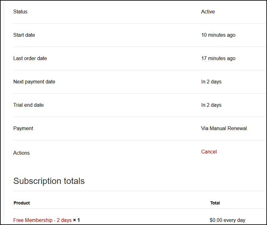
Task: Select the "Via Manual Renewal" text
Action: 224,129
